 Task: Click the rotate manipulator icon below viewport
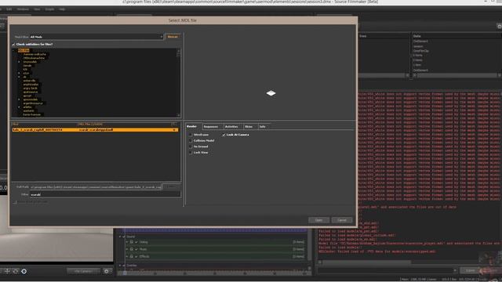pyautogui.click(x=16, y=271)
